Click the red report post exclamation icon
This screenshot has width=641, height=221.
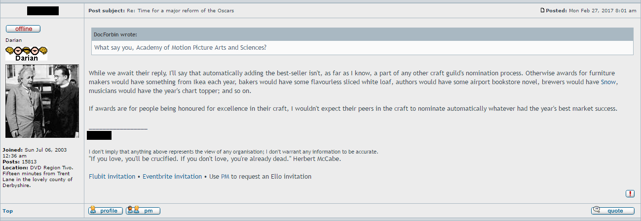[630, 193]
